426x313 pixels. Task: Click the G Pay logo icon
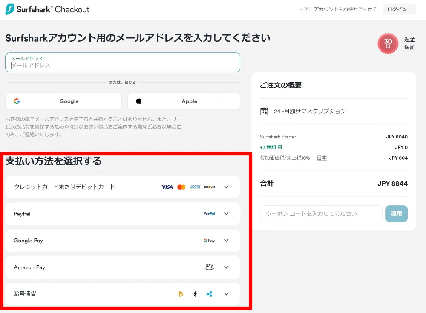(x=209, y=241)
